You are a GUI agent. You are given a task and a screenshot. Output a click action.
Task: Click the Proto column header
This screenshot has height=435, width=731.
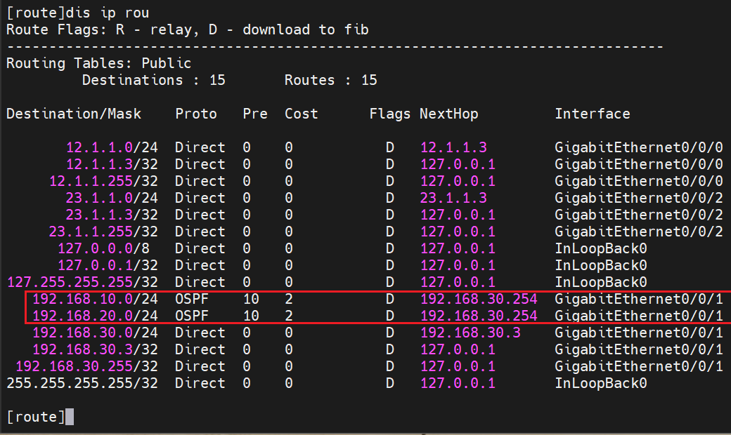pos(196,114)
